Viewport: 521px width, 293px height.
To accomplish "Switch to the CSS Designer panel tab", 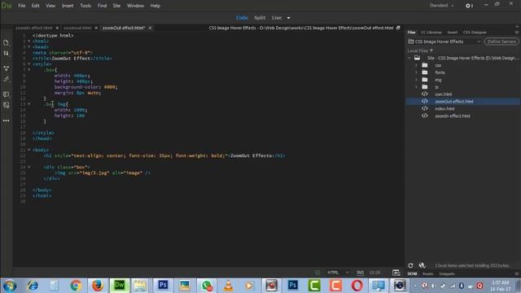I will coord(475,33).
